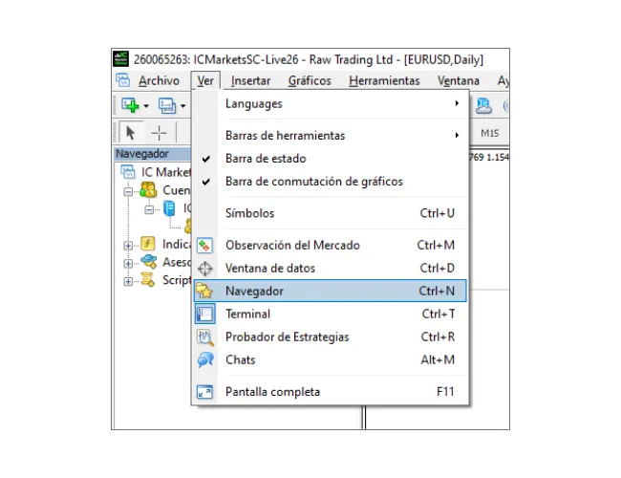Select Ventana de datos menu entry
The height and width of the screenshot is (478, 621).
[330, 269]
